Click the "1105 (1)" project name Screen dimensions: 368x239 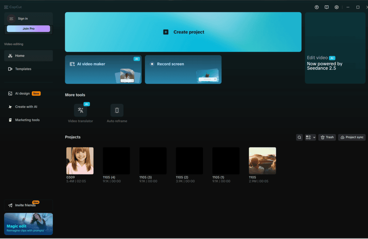[x=218, y=177]
